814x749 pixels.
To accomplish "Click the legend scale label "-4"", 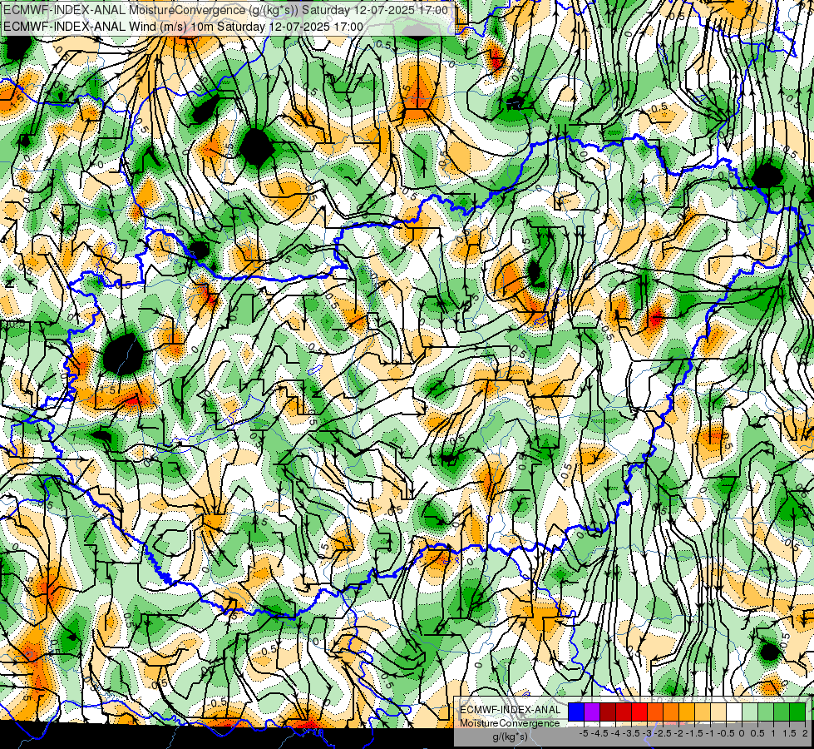I will tap(615, 733).
